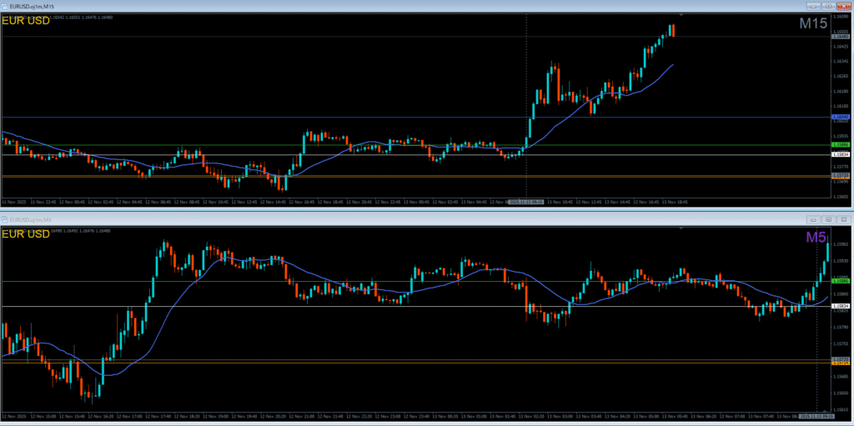Click the gray M15 timeframe label
Screen dimensions: 854x426
(x=813, y=24)
